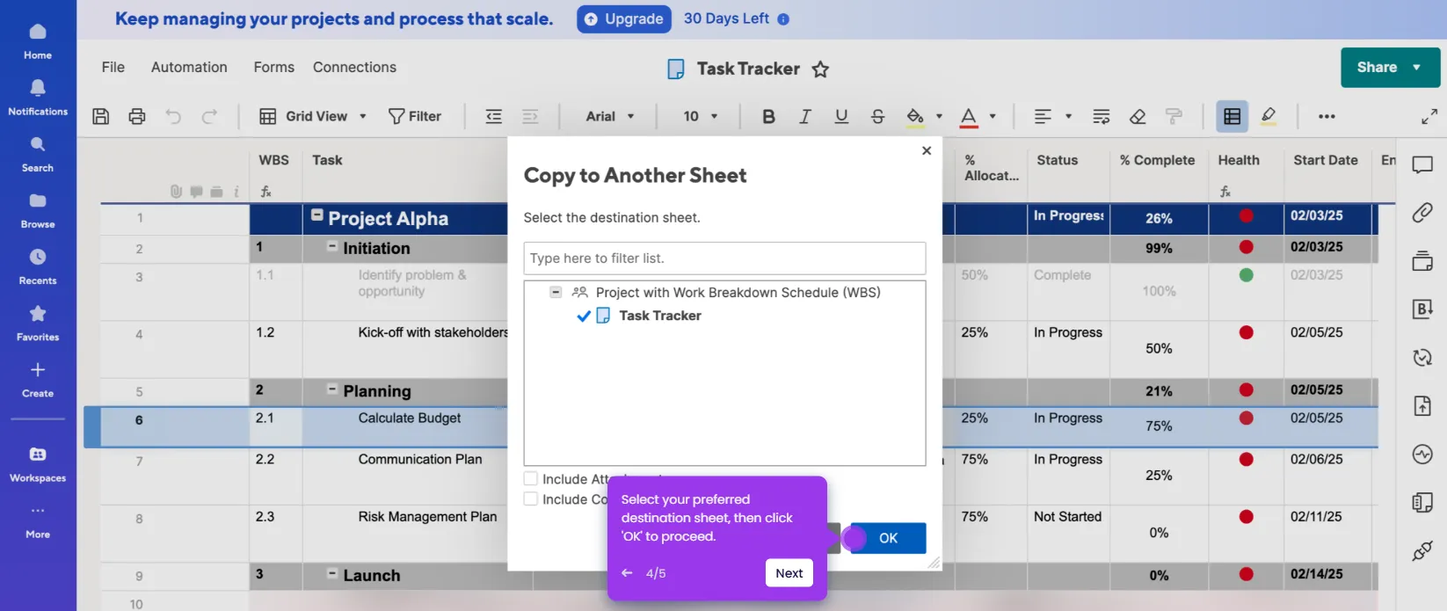Screen dimensions: 1447x611
Task: Click the Upgrade button
Action: [624, 18]
